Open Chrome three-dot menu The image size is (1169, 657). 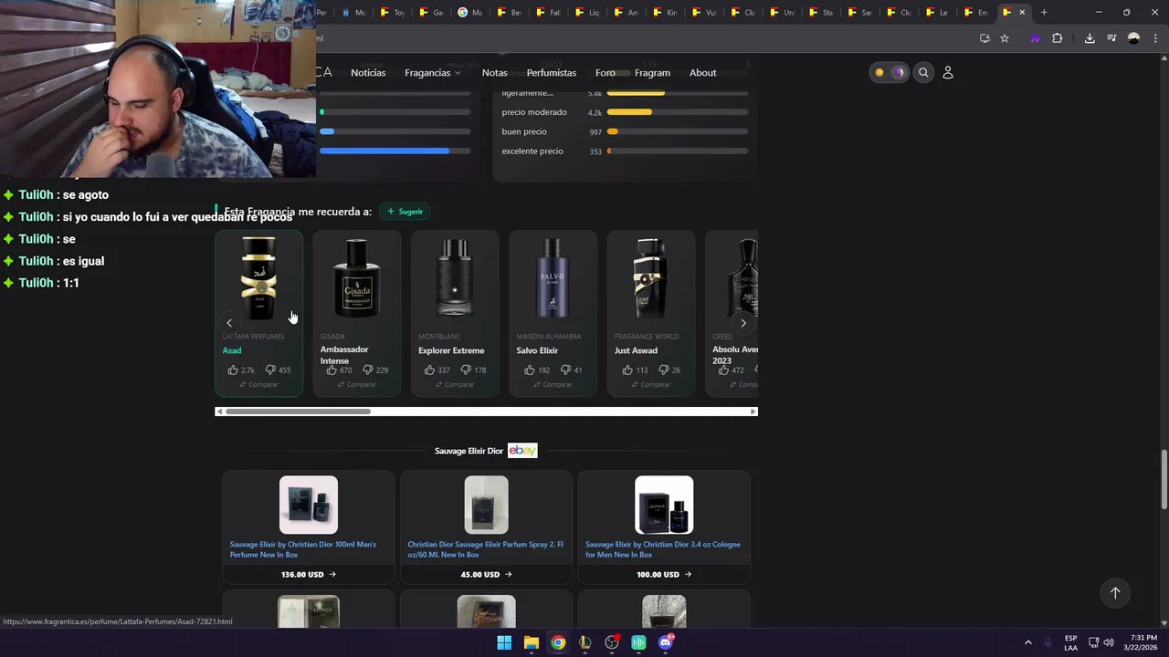pos(1153,38)
